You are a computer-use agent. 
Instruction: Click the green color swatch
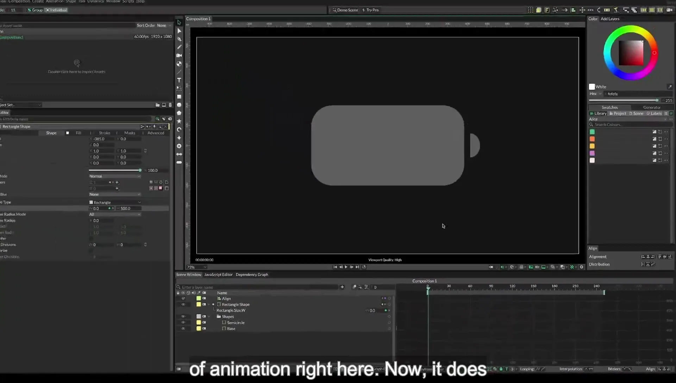click(592, 132)
